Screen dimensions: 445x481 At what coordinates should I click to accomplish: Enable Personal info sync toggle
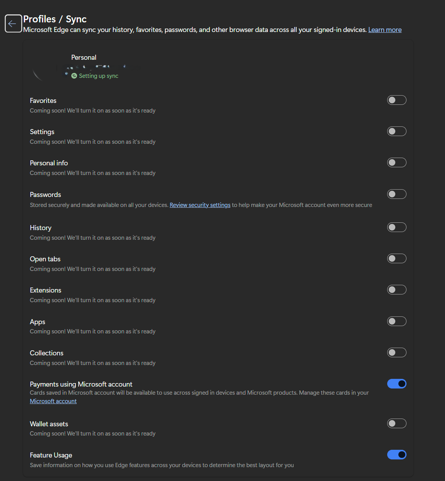click(x=396, y=163)
